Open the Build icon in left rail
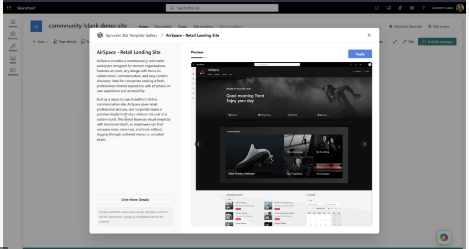 coord(13,60)
